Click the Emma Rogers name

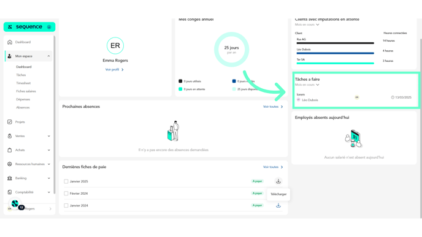115,61
